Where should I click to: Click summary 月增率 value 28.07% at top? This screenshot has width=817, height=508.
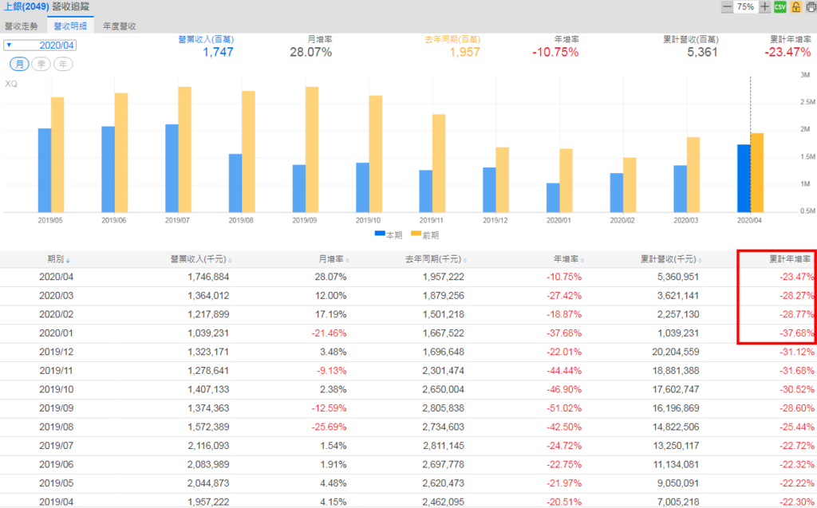coord(311,52)
